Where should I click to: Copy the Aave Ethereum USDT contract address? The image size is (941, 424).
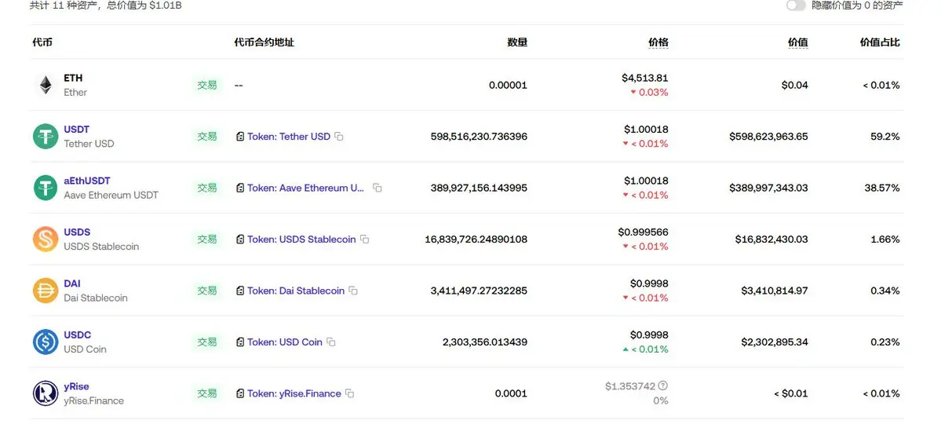(x=377, y=188)
